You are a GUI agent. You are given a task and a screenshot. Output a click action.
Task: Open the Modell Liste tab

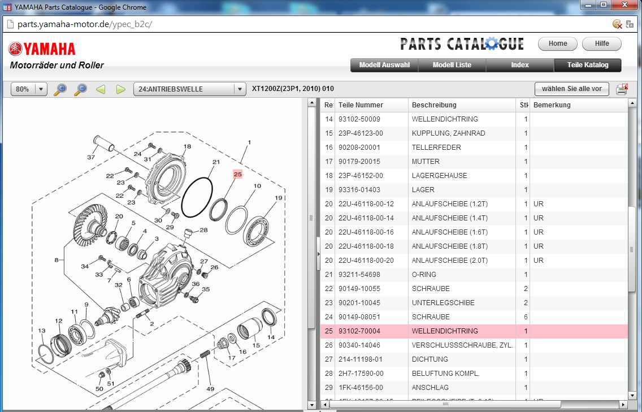tap(452, 65)
